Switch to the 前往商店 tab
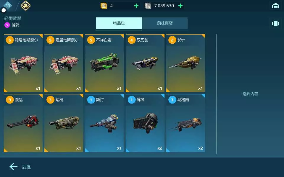Viewport: 284px width, 177px height. [x=165, y=23]
